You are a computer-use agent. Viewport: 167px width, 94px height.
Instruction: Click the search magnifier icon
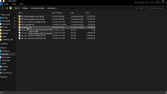147,8
